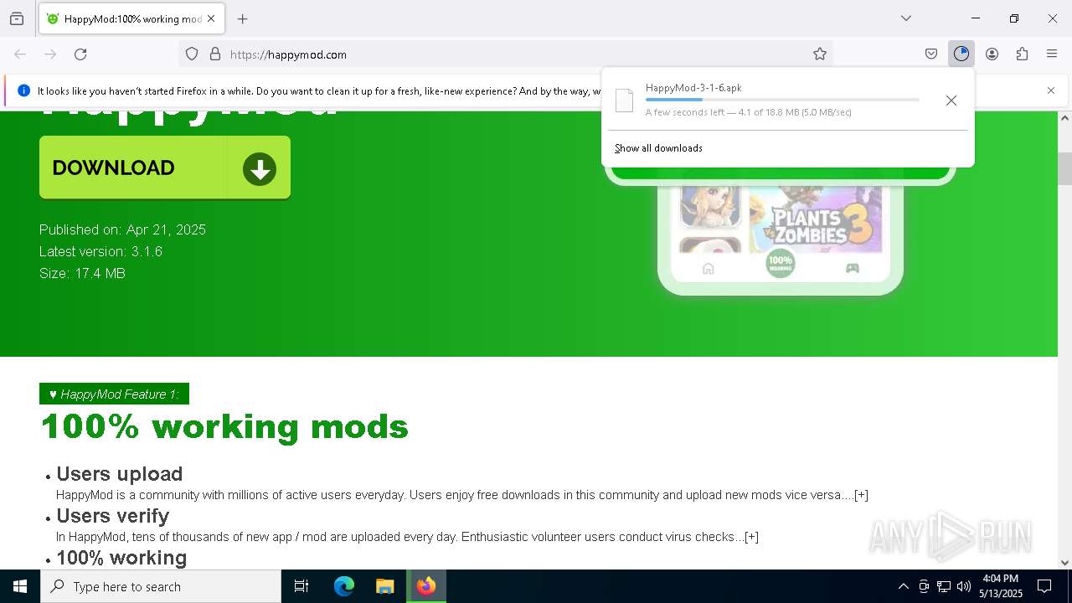Show all downloads
The image size is (1072, 603).
[x=658, y=148]
